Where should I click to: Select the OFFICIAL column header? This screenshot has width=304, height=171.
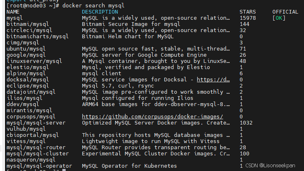pos(285,12)
